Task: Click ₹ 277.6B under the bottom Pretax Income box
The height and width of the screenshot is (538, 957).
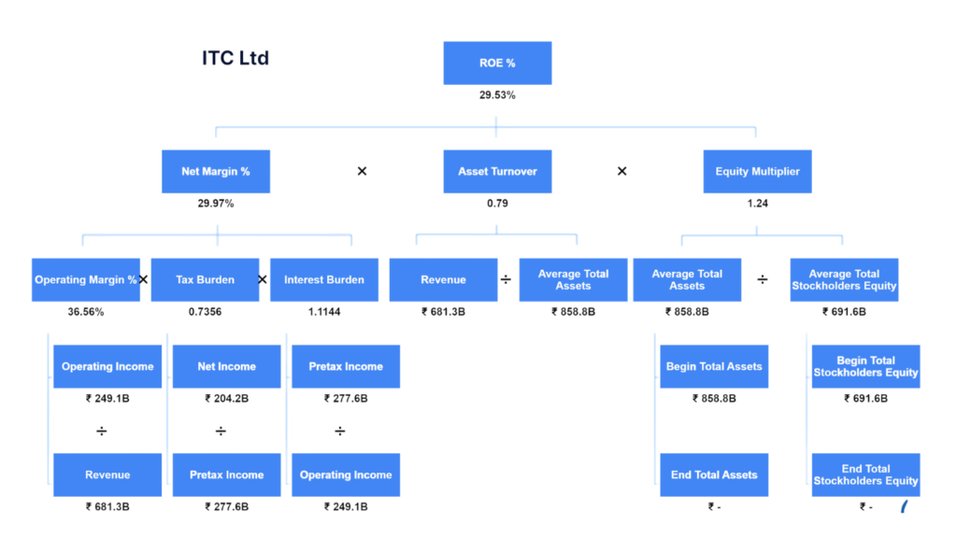Action: pos(226,507)
